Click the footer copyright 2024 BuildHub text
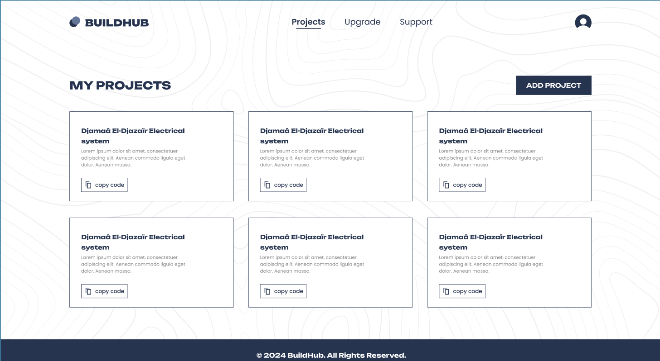The height and width of the screenshot is (361, 660). [331, 355]
